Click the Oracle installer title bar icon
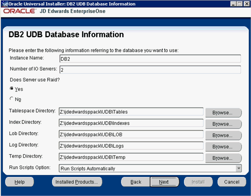 tap(5, 4)
